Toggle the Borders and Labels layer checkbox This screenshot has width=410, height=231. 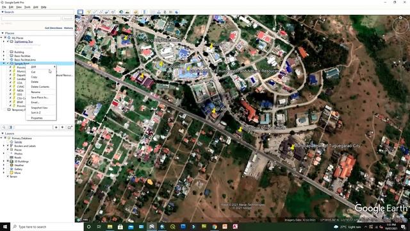[8, 146]
